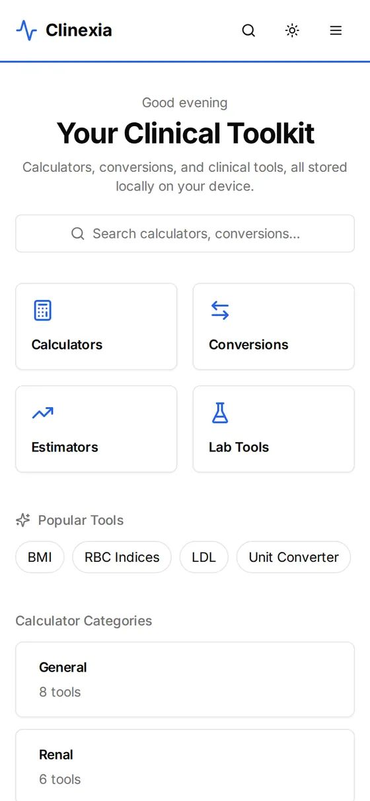Open the Lab Tools card
Image resolution: width=370 pixels, height=801 pixels.
(274, 429)
